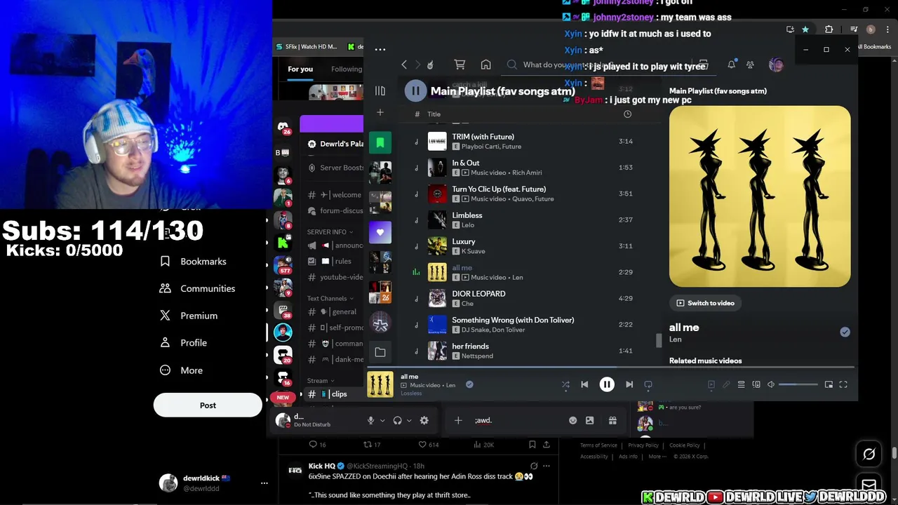The image size is (898, 505).
Task: Toggle saved checkmark next to all me in player bar
Action: click(469, 384)
